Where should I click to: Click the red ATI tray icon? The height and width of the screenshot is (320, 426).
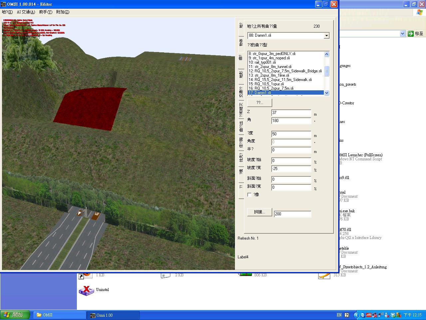pyautogui.click(x=369, y=315)
